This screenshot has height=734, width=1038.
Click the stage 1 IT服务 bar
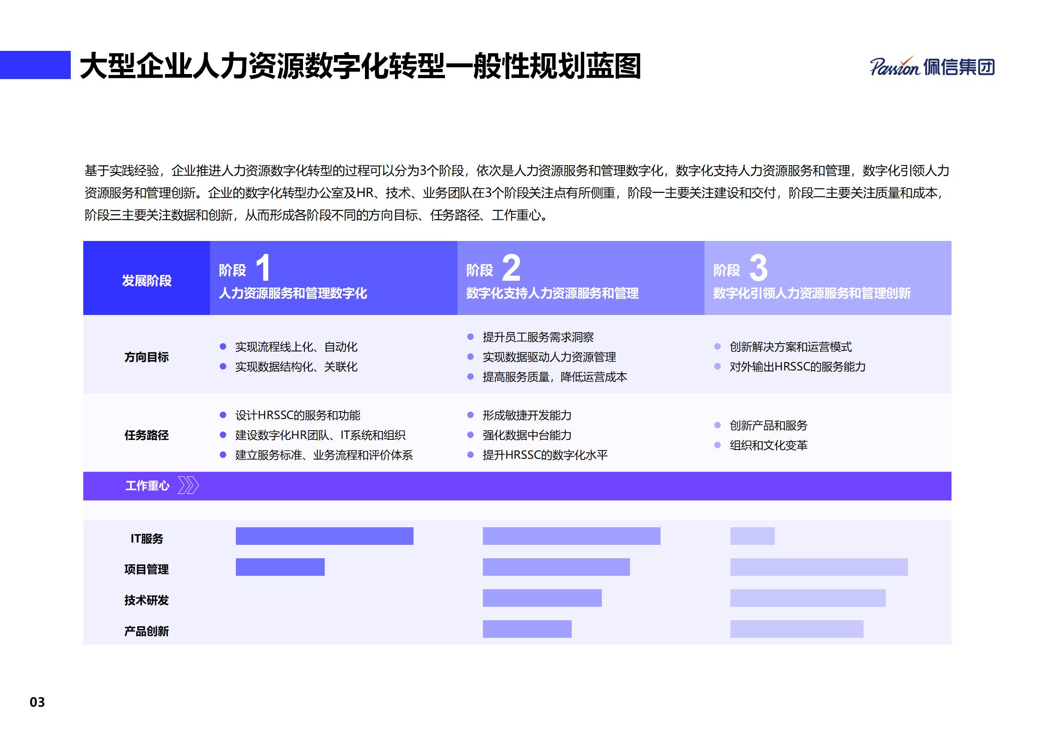click(x=324, y=536)
